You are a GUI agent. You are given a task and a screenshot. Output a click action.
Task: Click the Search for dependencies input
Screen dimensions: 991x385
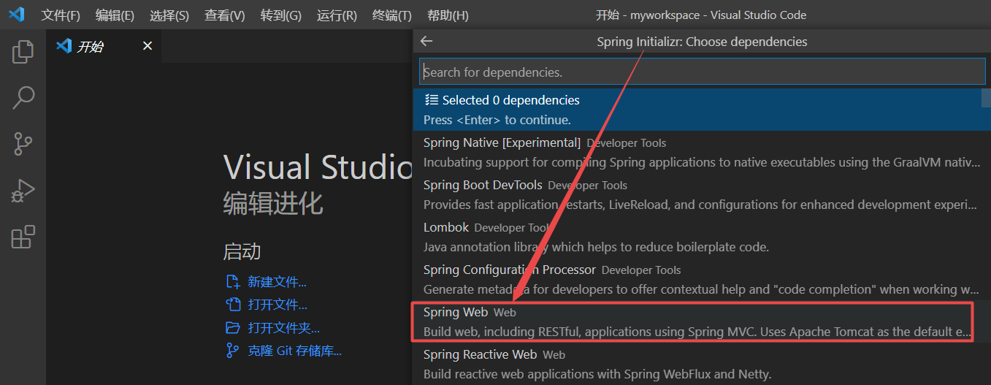tap(703, 72)
